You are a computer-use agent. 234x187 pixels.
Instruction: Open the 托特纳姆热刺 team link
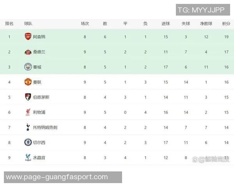45,127
